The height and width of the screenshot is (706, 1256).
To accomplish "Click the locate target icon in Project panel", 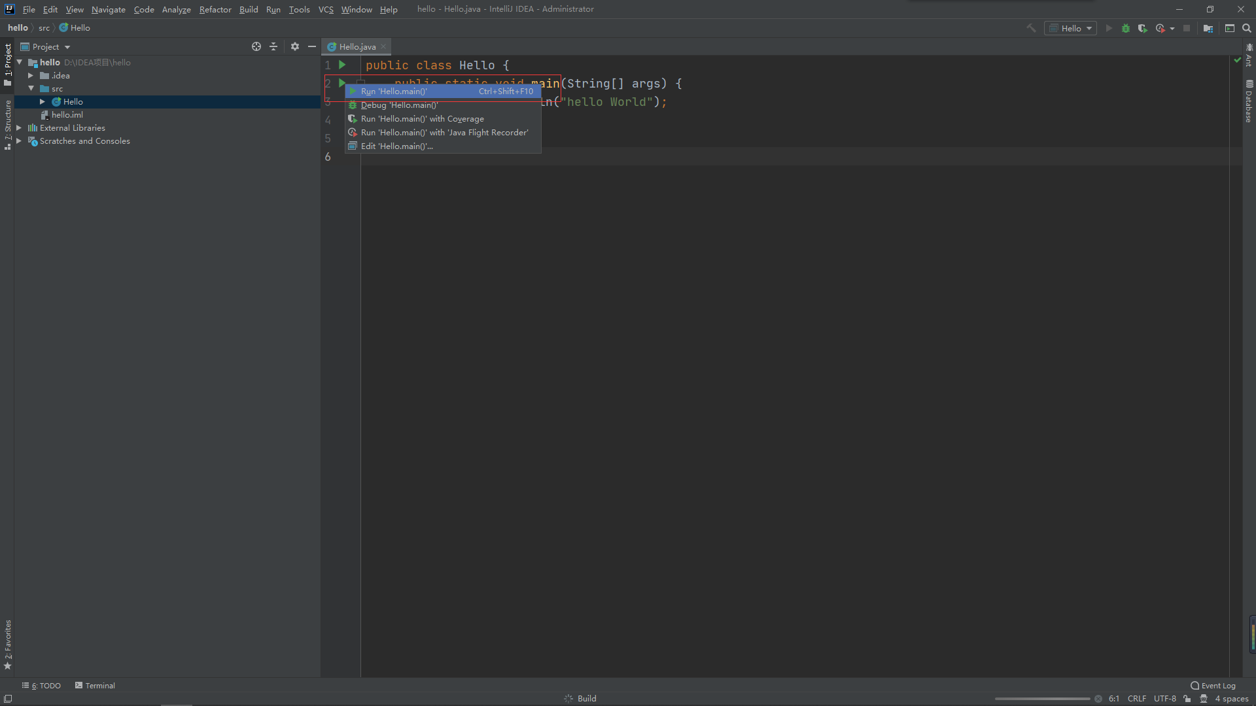I will click(256, 46).
